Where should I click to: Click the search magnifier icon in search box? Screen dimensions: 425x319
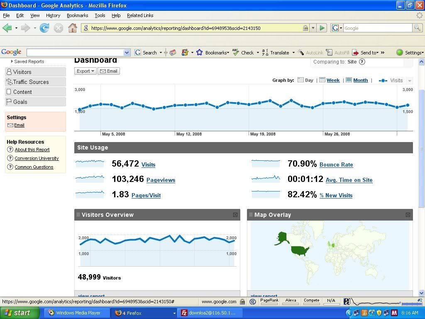tap(417, 28)
